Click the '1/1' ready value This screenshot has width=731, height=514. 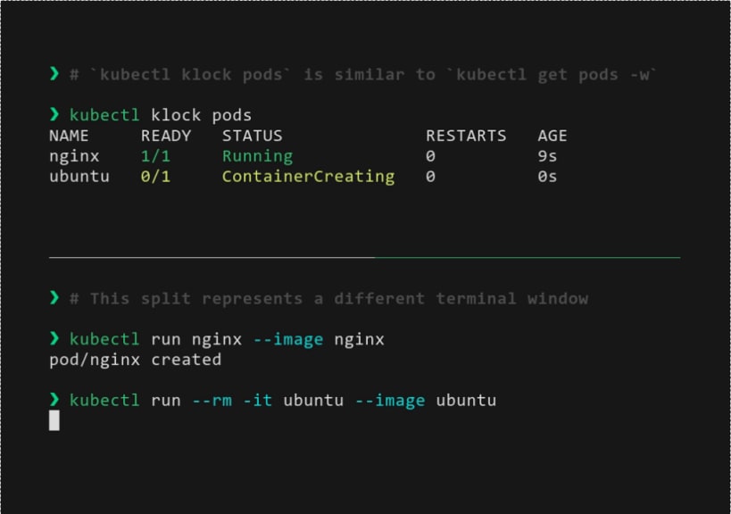pos(155,156)
